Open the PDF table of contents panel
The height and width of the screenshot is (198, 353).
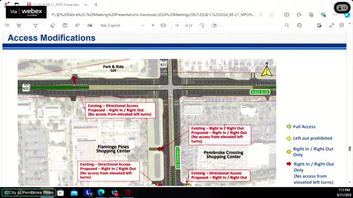(x=7, y=25)
